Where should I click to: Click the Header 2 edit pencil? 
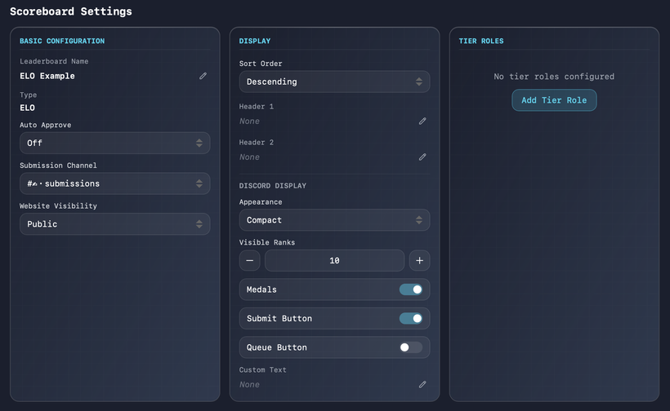point(422,157)
